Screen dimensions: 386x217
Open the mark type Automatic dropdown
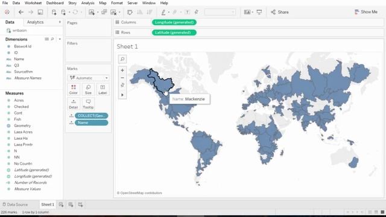[89, 78]
